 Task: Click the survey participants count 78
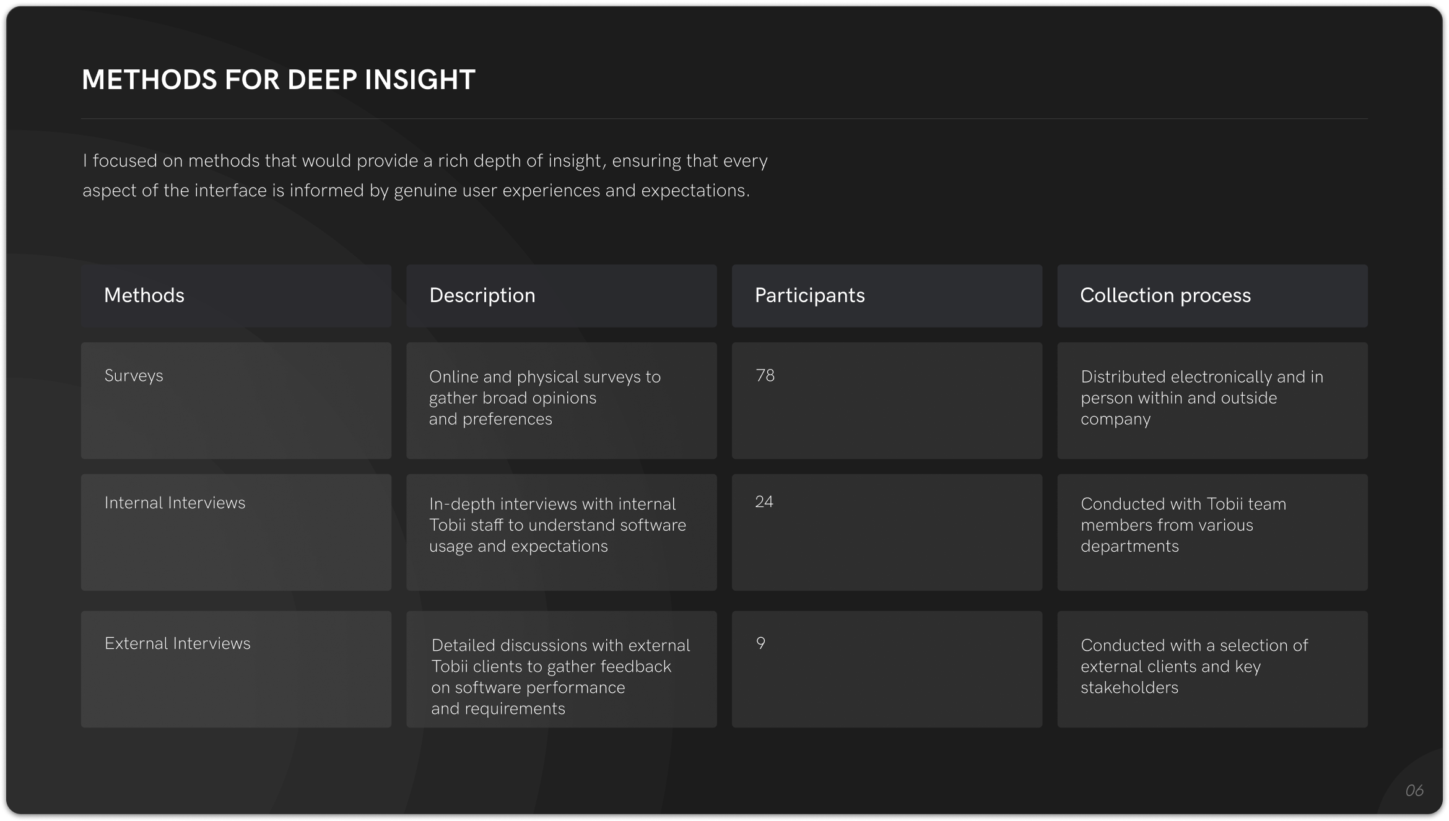pyautogui.click(x=765, y=376)
